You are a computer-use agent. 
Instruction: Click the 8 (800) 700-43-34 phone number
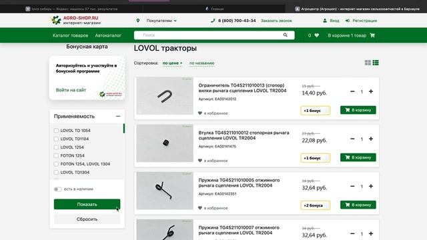(x=237, y=21)
